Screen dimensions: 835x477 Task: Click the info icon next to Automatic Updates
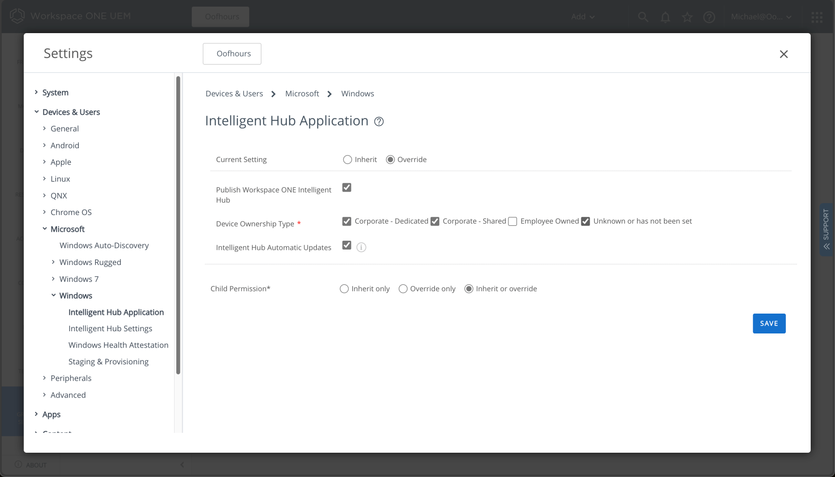[361, 247]
